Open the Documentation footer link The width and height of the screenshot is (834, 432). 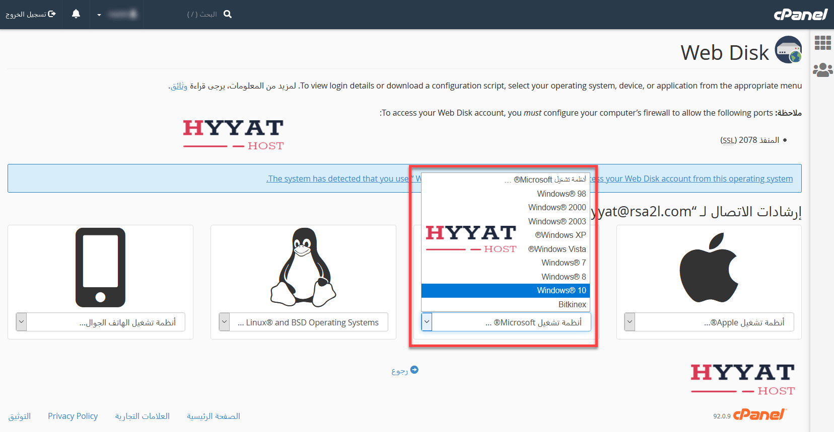click(x=20, y=416)
